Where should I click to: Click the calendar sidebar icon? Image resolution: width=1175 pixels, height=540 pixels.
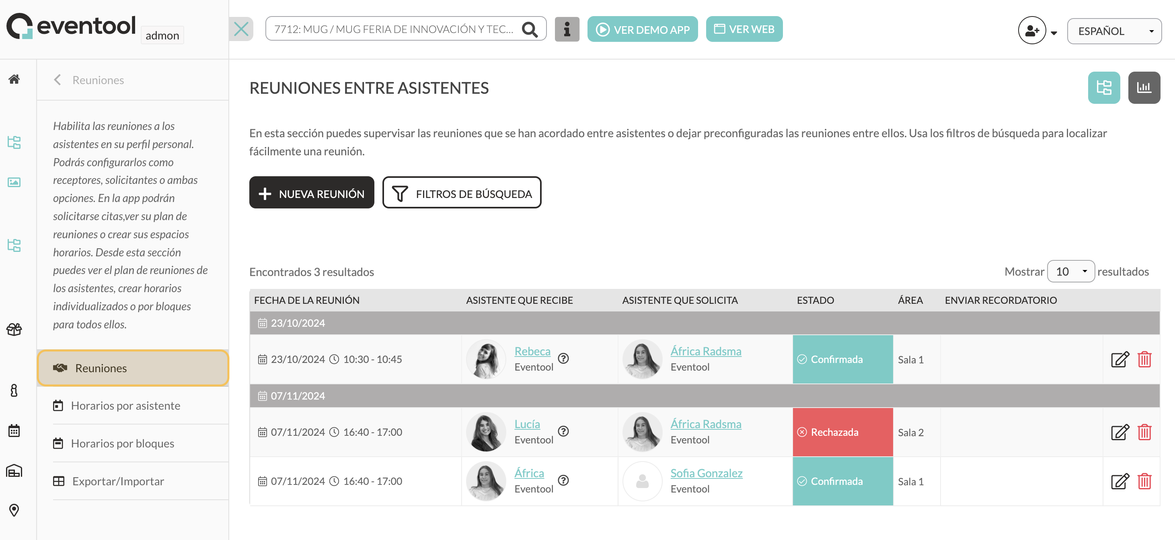pos(14,431)
